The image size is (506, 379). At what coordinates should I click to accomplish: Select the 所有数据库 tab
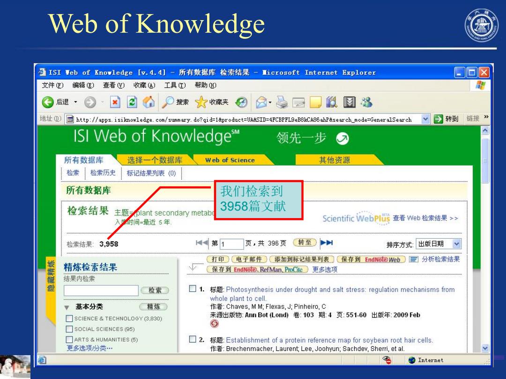tap(83, 160)
